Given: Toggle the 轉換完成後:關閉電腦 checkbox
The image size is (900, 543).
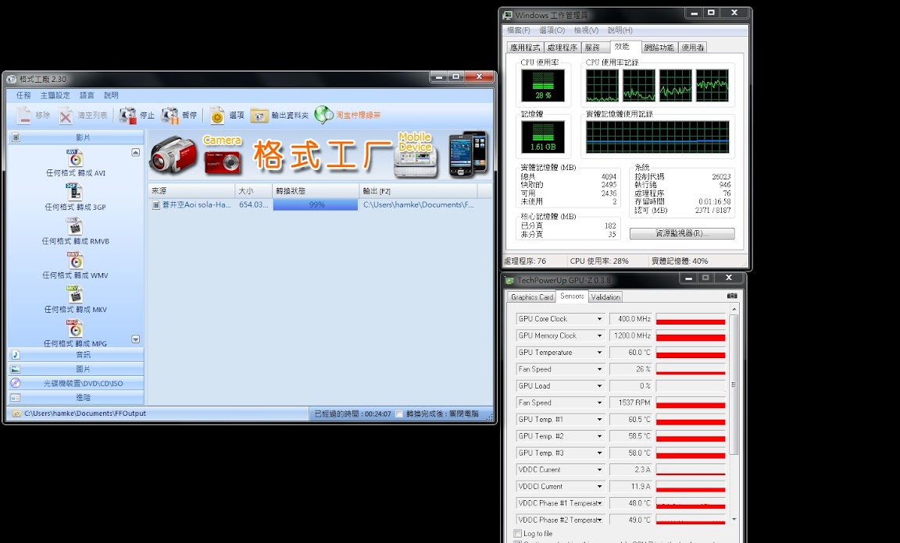Looking at the screenshot, I should click(x=399, y=413).
